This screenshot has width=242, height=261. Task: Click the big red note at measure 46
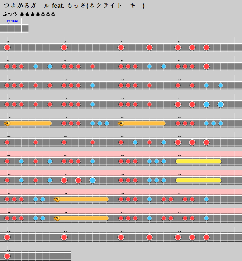7,256
